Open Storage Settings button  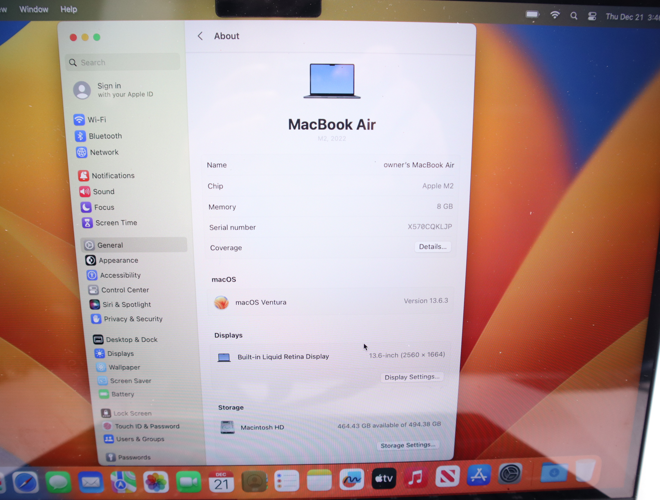[408, 445]
